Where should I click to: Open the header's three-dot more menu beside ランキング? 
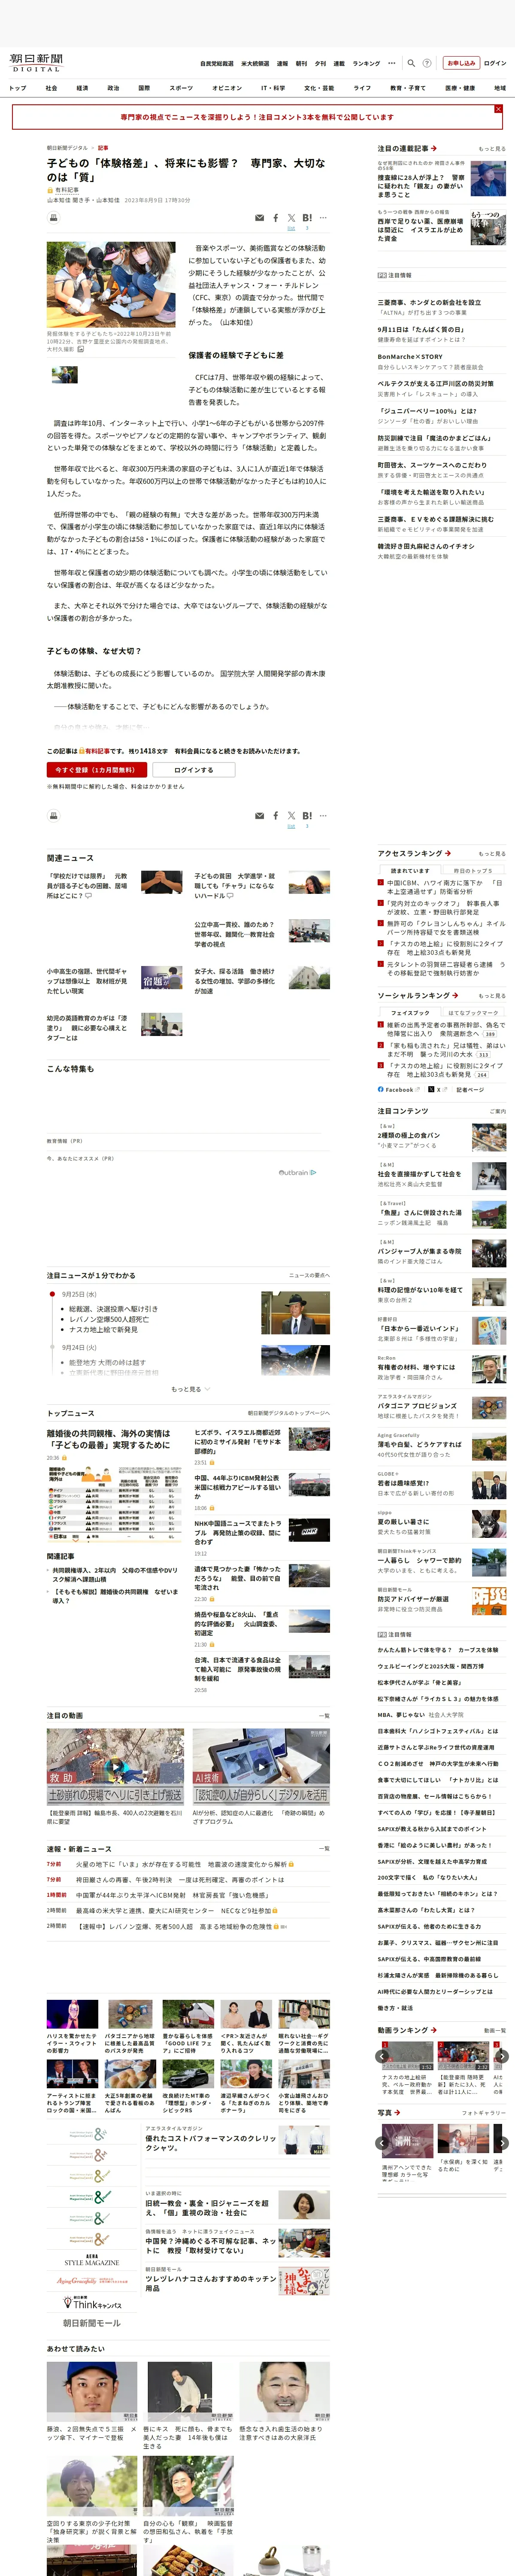coord(392,63)
